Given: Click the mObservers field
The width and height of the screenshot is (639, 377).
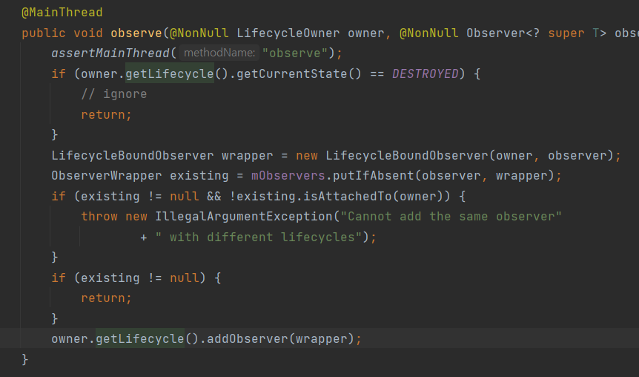Looking at the screenshot, I should [x=288, y=176].
